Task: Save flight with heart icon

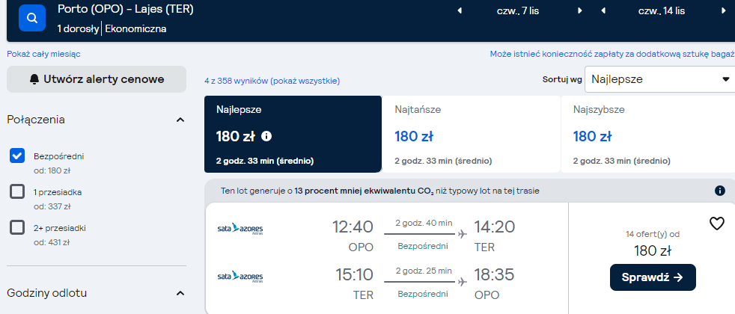Action: click(717, 224)
